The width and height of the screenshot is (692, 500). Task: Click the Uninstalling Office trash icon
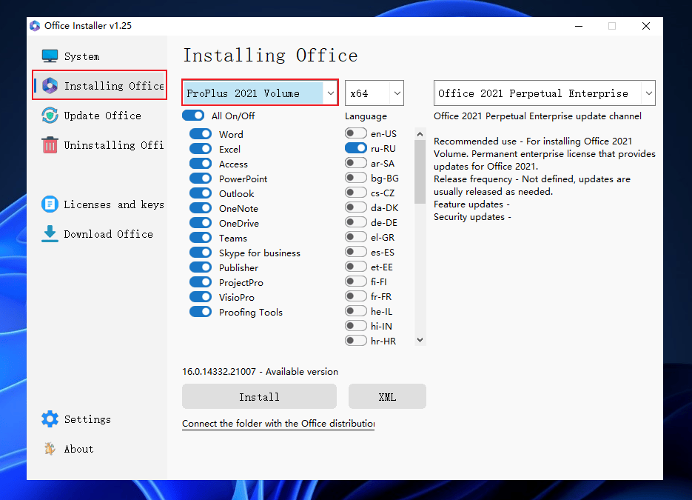pos(50,145)
